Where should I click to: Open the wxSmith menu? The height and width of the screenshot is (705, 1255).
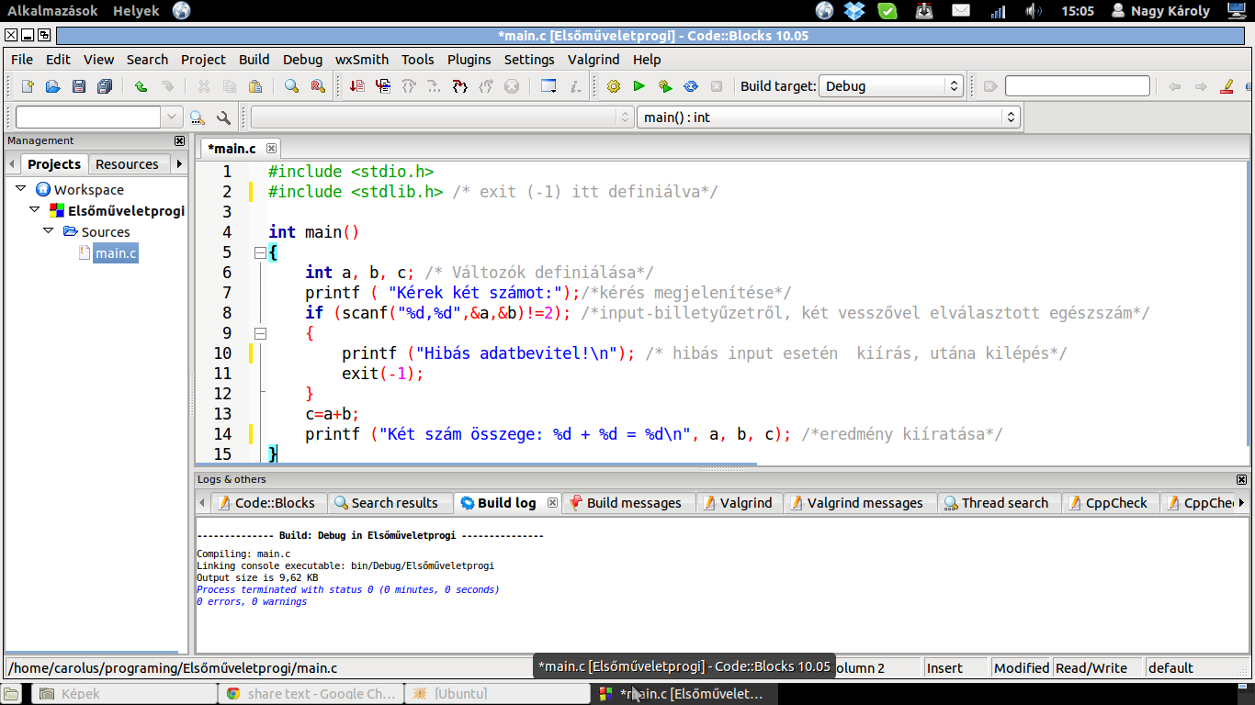362,59
